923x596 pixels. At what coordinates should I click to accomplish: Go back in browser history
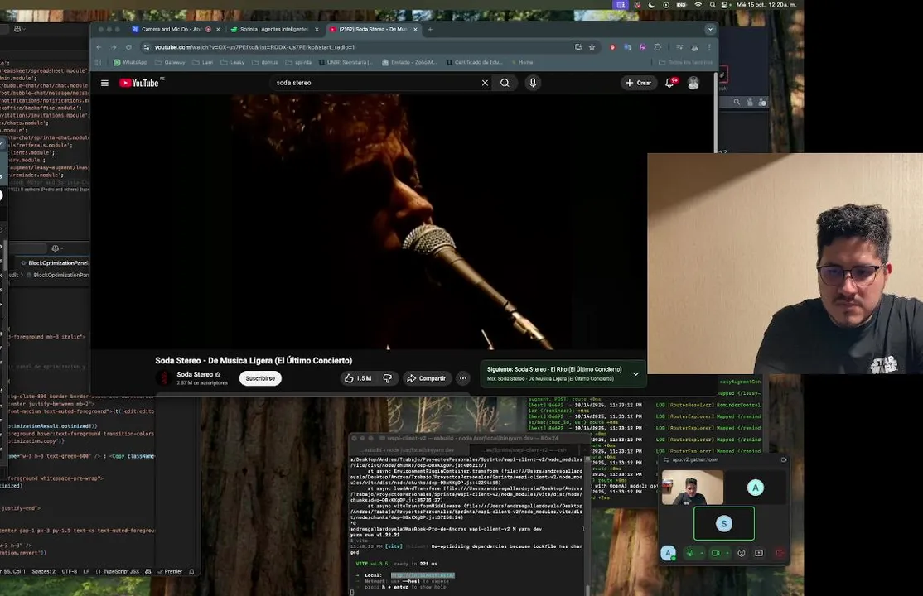click(99, 47)
